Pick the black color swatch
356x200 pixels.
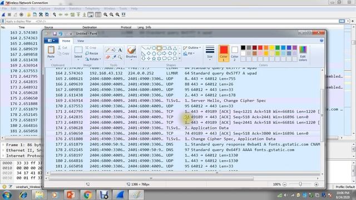click(243, 48)
